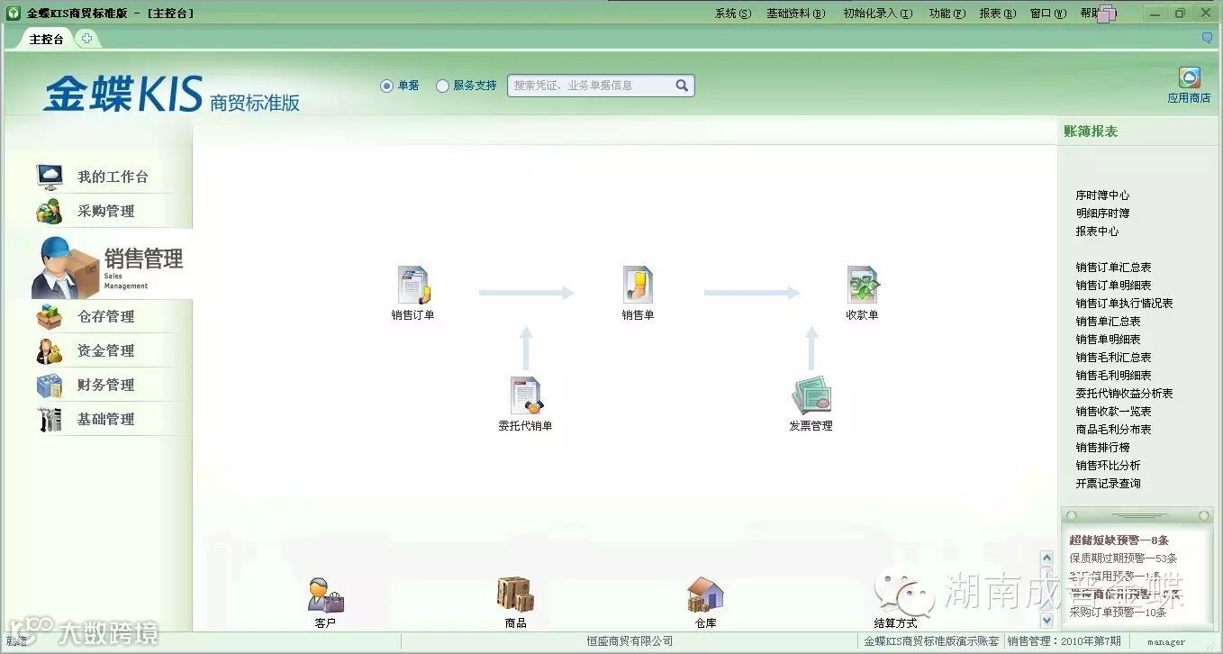Open the 销售环比分析 report
The width and height of the screenshot is (1223, 654).
[x=1108, y=466]
